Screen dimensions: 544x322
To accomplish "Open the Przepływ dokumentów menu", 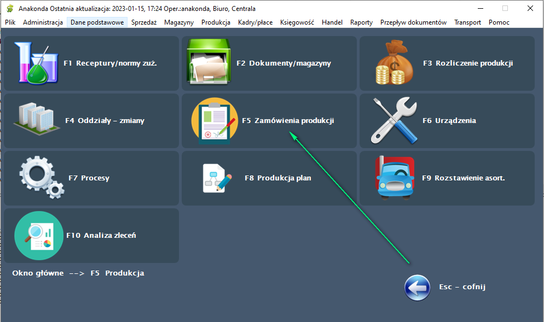I will click(413, 22).
